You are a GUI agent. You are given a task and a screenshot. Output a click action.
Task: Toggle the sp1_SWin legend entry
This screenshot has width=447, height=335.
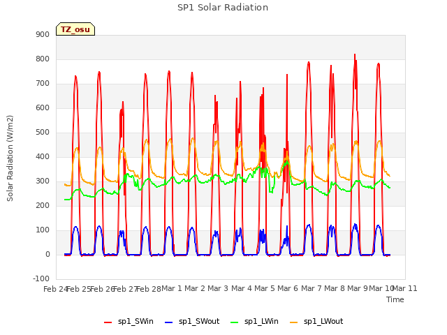(x=129, y=322)
